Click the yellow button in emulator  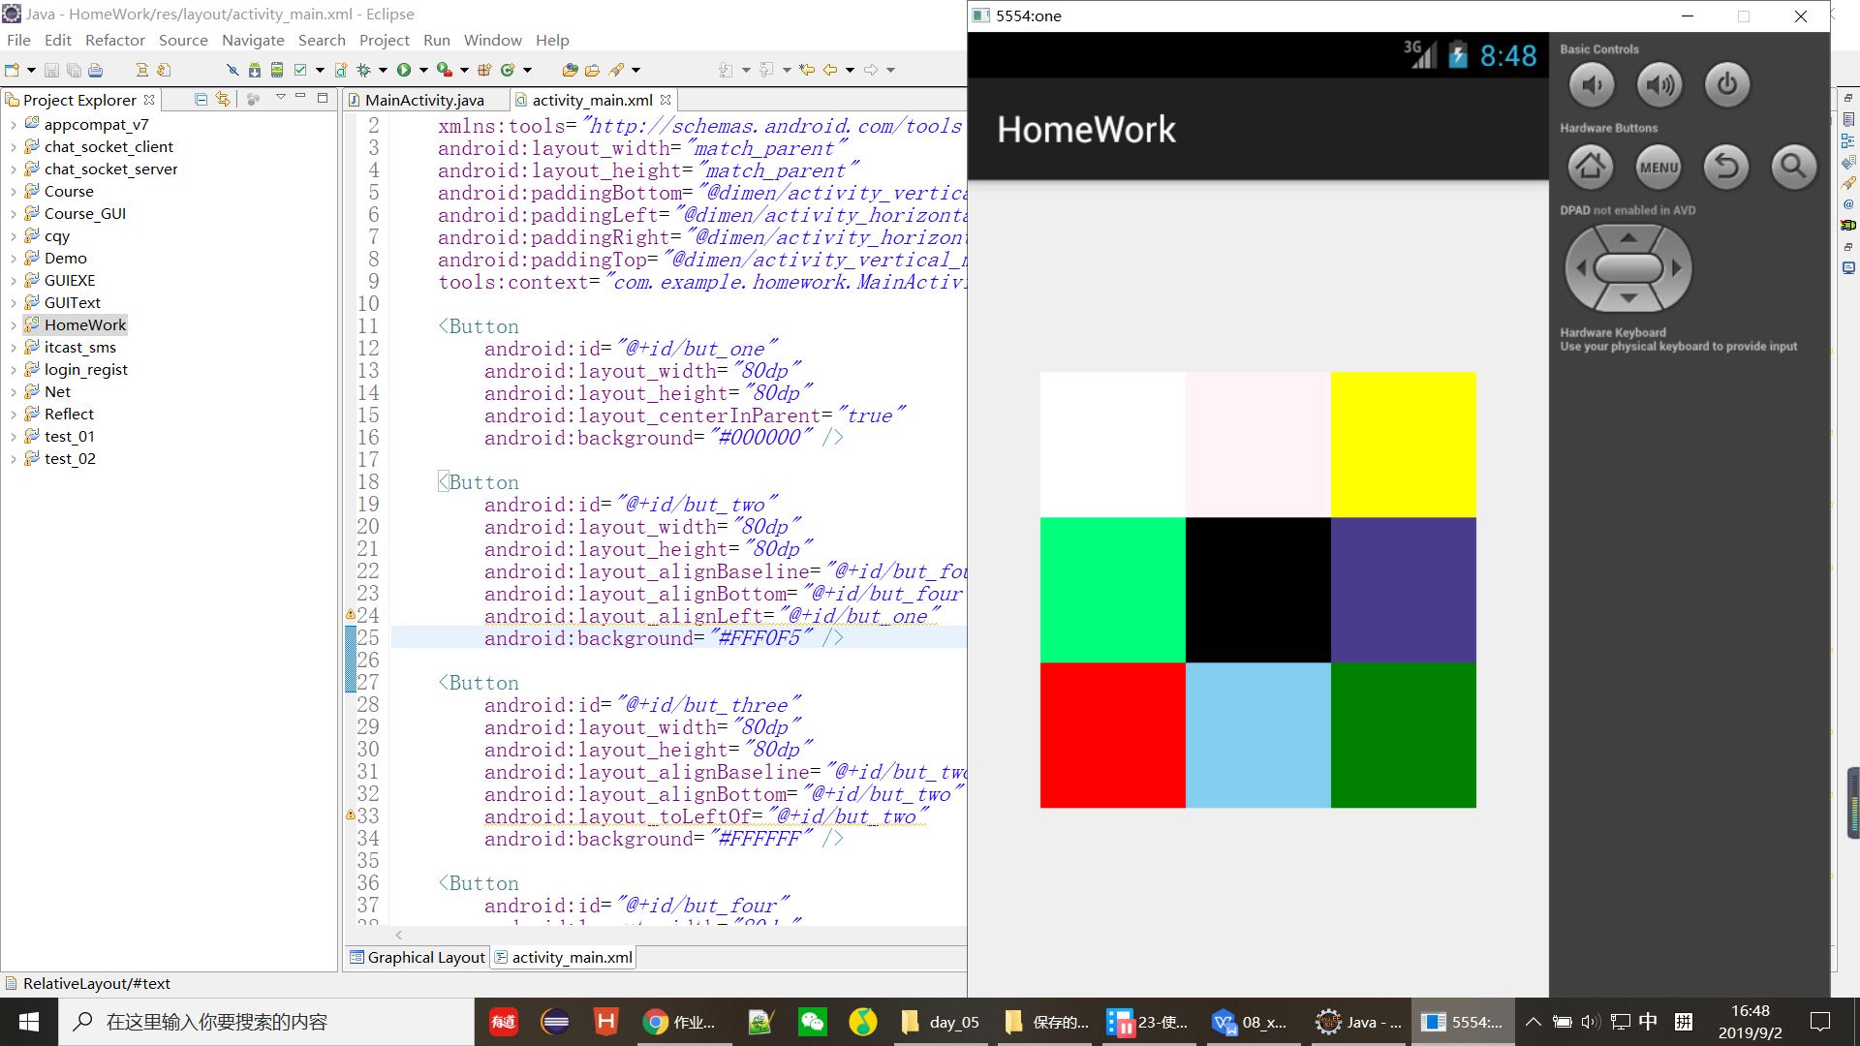pos(1403,445)
